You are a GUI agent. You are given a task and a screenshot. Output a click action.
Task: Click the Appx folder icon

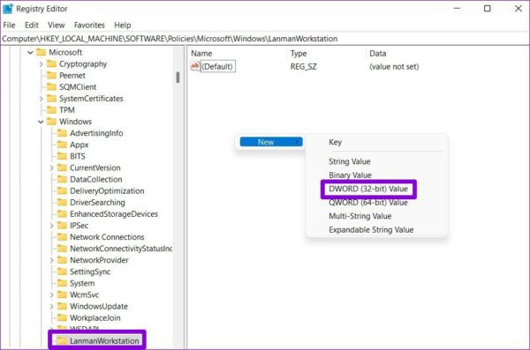pos(62,145)
